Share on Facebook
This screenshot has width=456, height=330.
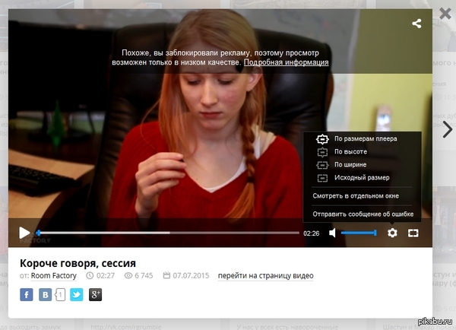27,295
